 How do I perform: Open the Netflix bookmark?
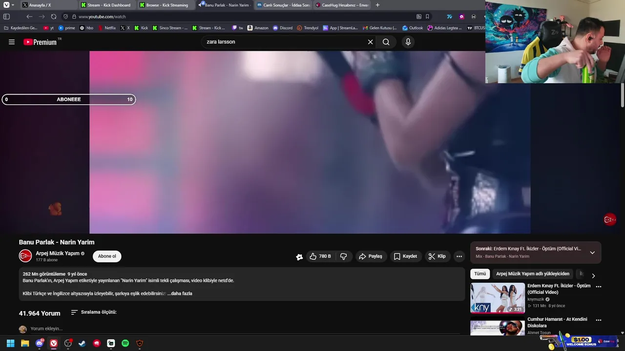(x=106, y=28)
